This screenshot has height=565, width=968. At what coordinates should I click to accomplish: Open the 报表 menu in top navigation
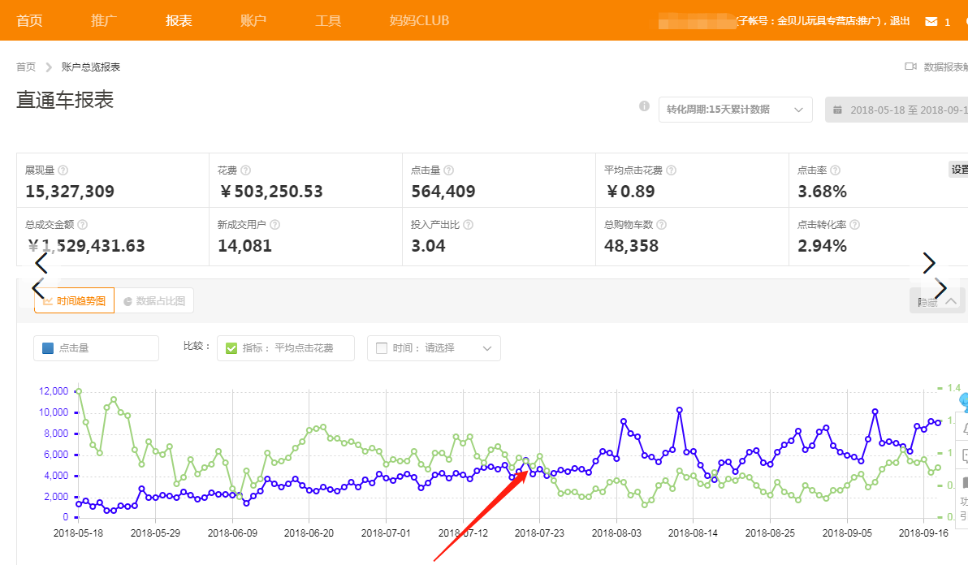tap(179, 21)
